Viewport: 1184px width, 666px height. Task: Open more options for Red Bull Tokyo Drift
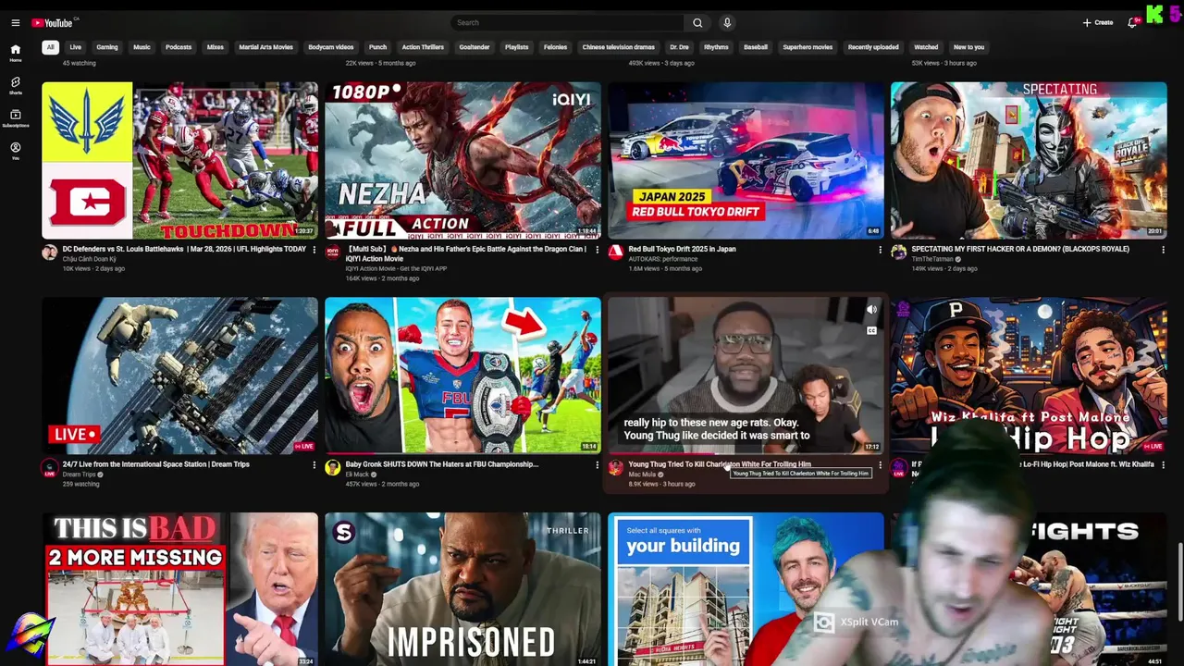pyautogui.click(x=880, y=250)
